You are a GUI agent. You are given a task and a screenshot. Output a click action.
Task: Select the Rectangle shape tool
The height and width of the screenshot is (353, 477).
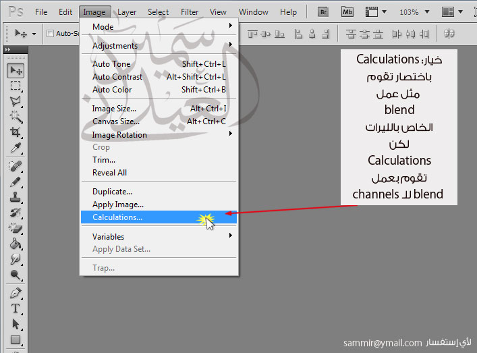tap(16, 340)
